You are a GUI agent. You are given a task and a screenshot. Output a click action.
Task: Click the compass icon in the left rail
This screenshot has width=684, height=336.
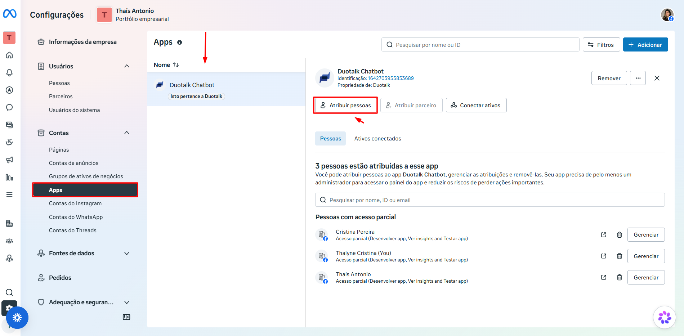tap(9, 90)
